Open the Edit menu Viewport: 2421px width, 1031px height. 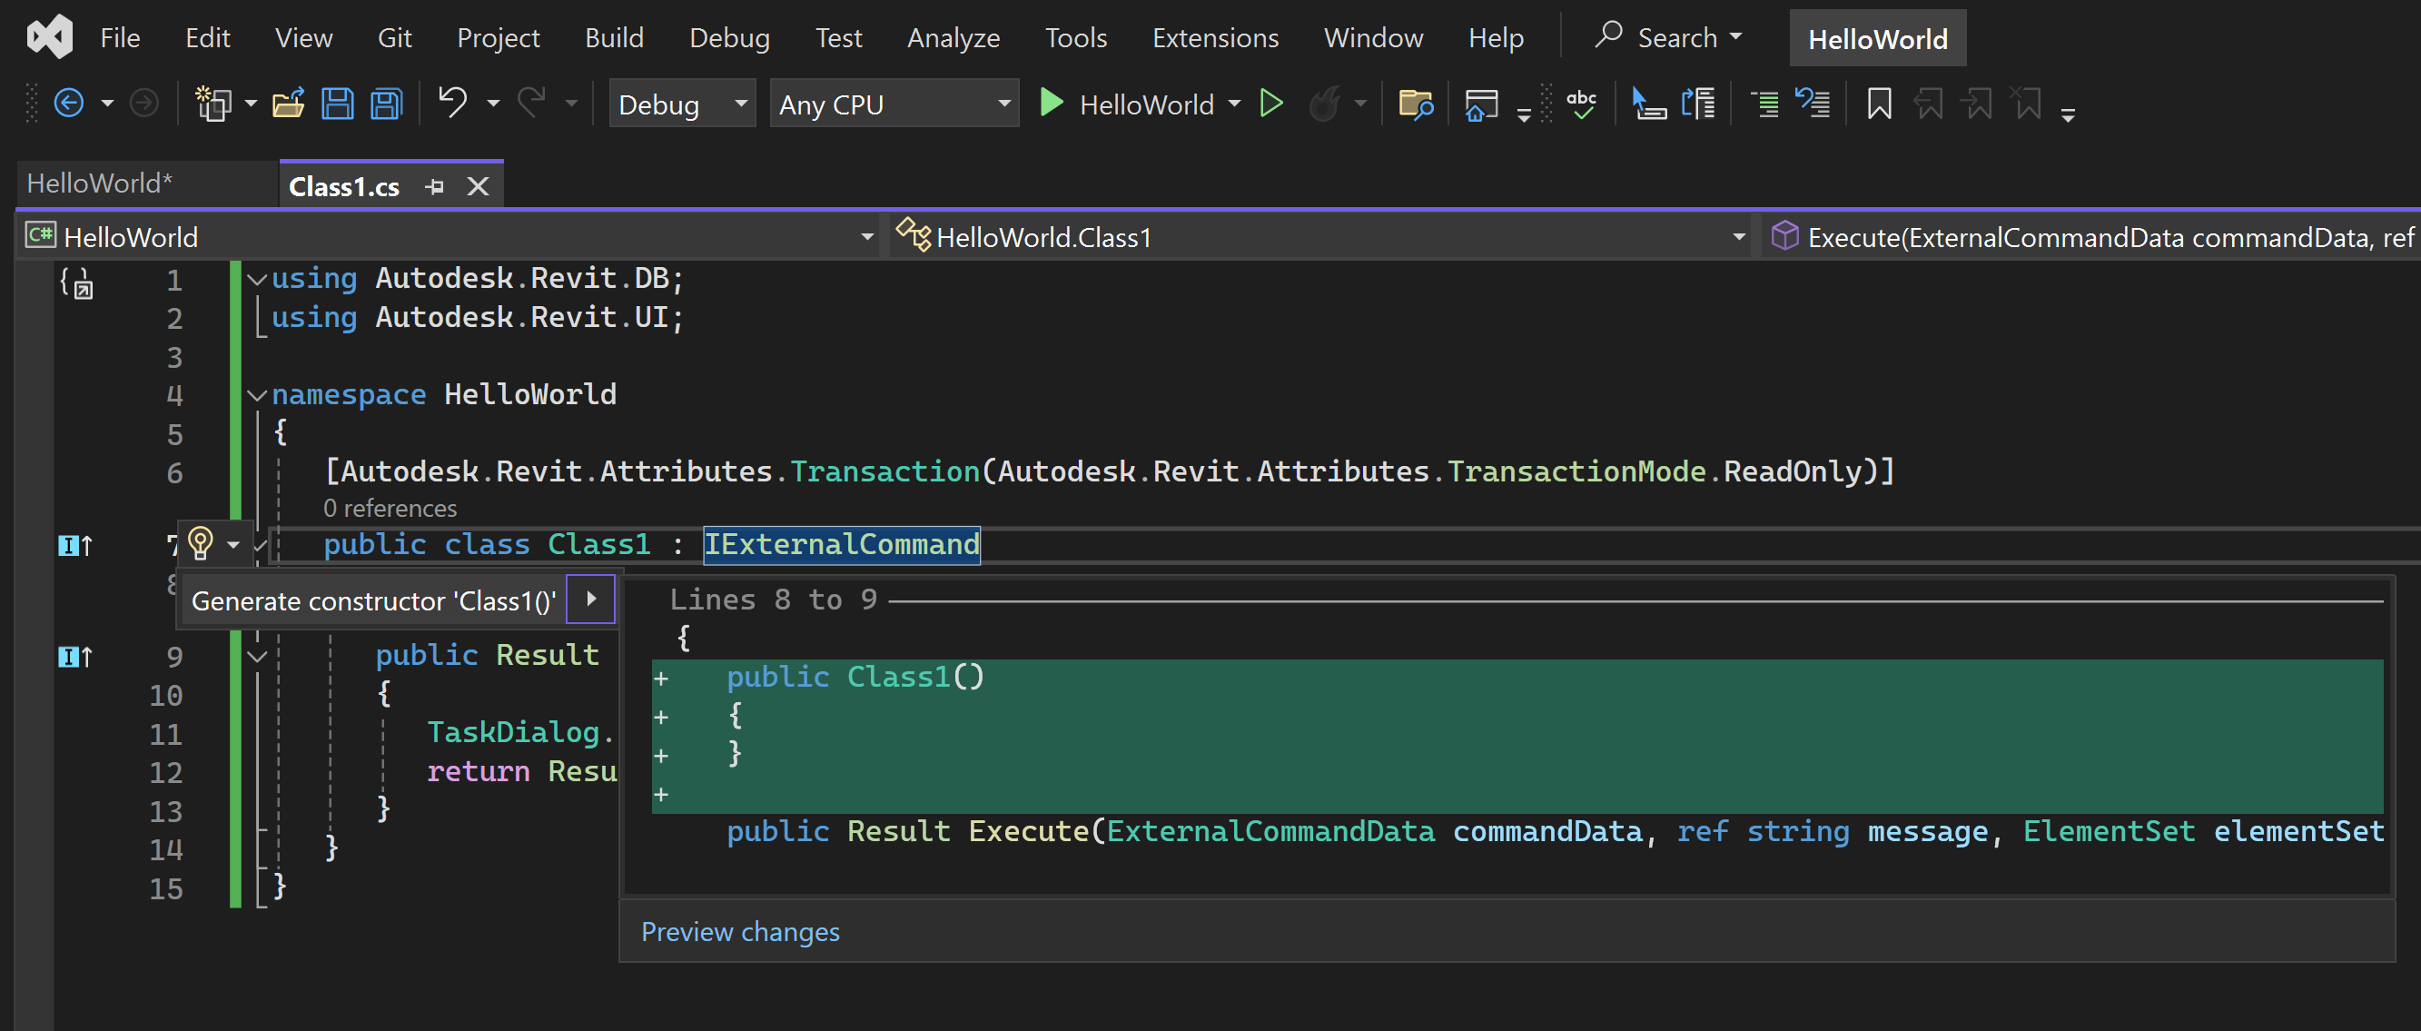[208, 37]
